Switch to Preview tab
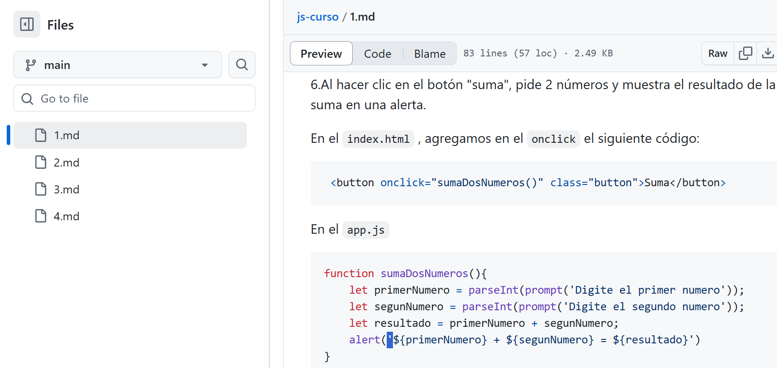This screenshot has width=777, height=368. (321, 54)
